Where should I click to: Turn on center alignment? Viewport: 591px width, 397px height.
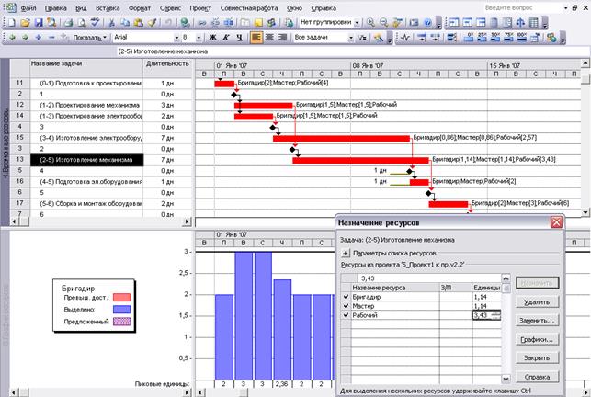coord(269,38)
